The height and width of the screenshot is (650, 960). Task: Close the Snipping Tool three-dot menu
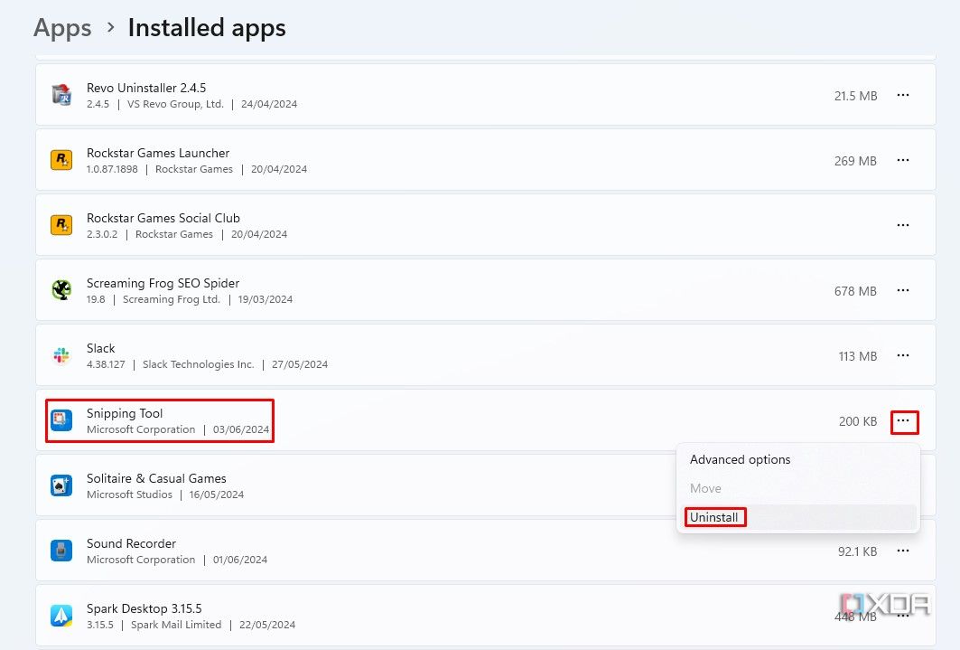904,421
